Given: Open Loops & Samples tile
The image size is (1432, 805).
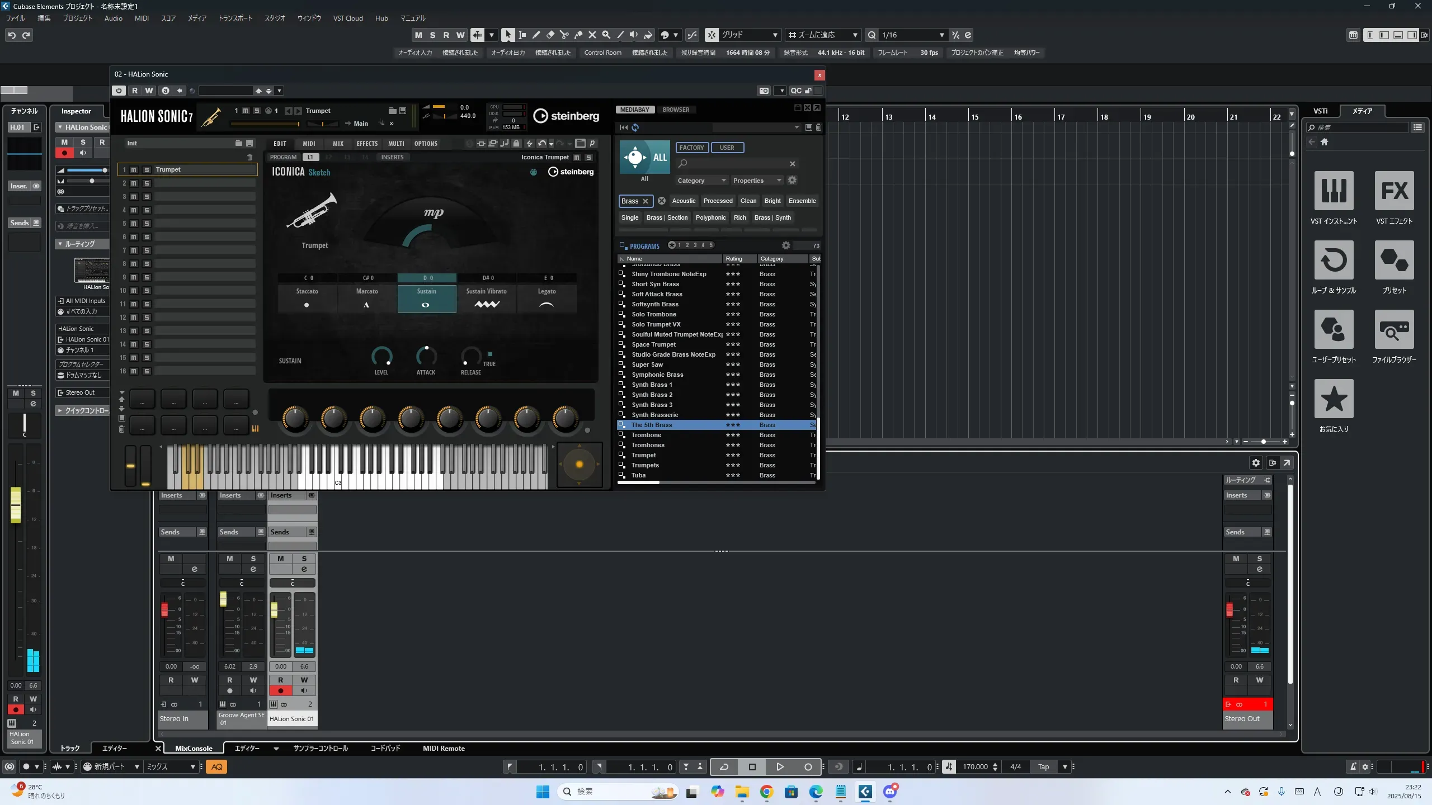Looking at the screenshot, I should pyautogui.click(x=1334, y=261).
